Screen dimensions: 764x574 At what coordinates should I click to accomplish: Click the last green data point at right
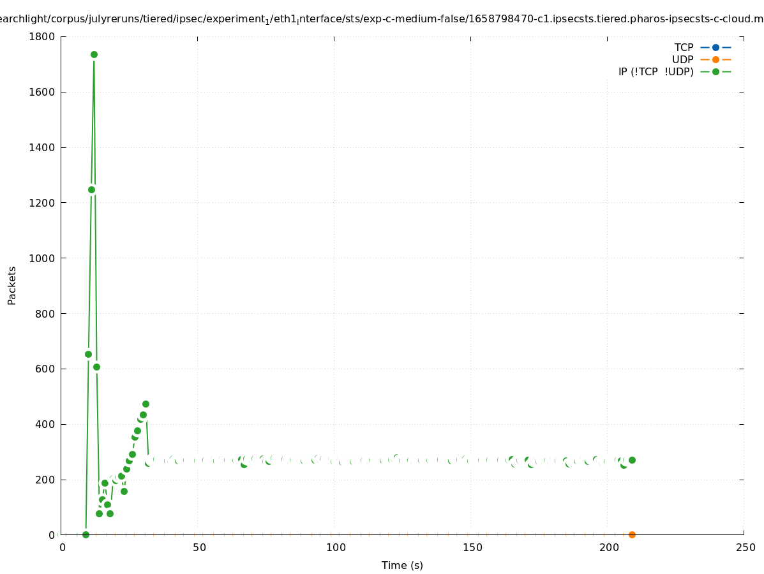click(x=632, y=460)
